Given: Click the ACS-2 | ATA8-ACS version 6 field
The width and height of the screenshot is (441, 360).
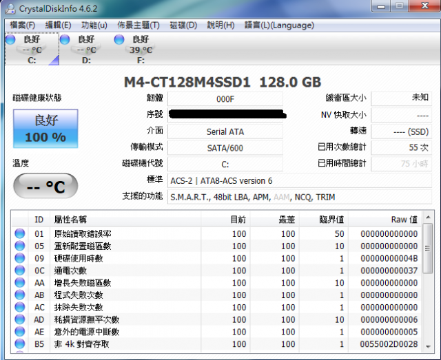Looking at the screenshot, I should coord(300,180).
